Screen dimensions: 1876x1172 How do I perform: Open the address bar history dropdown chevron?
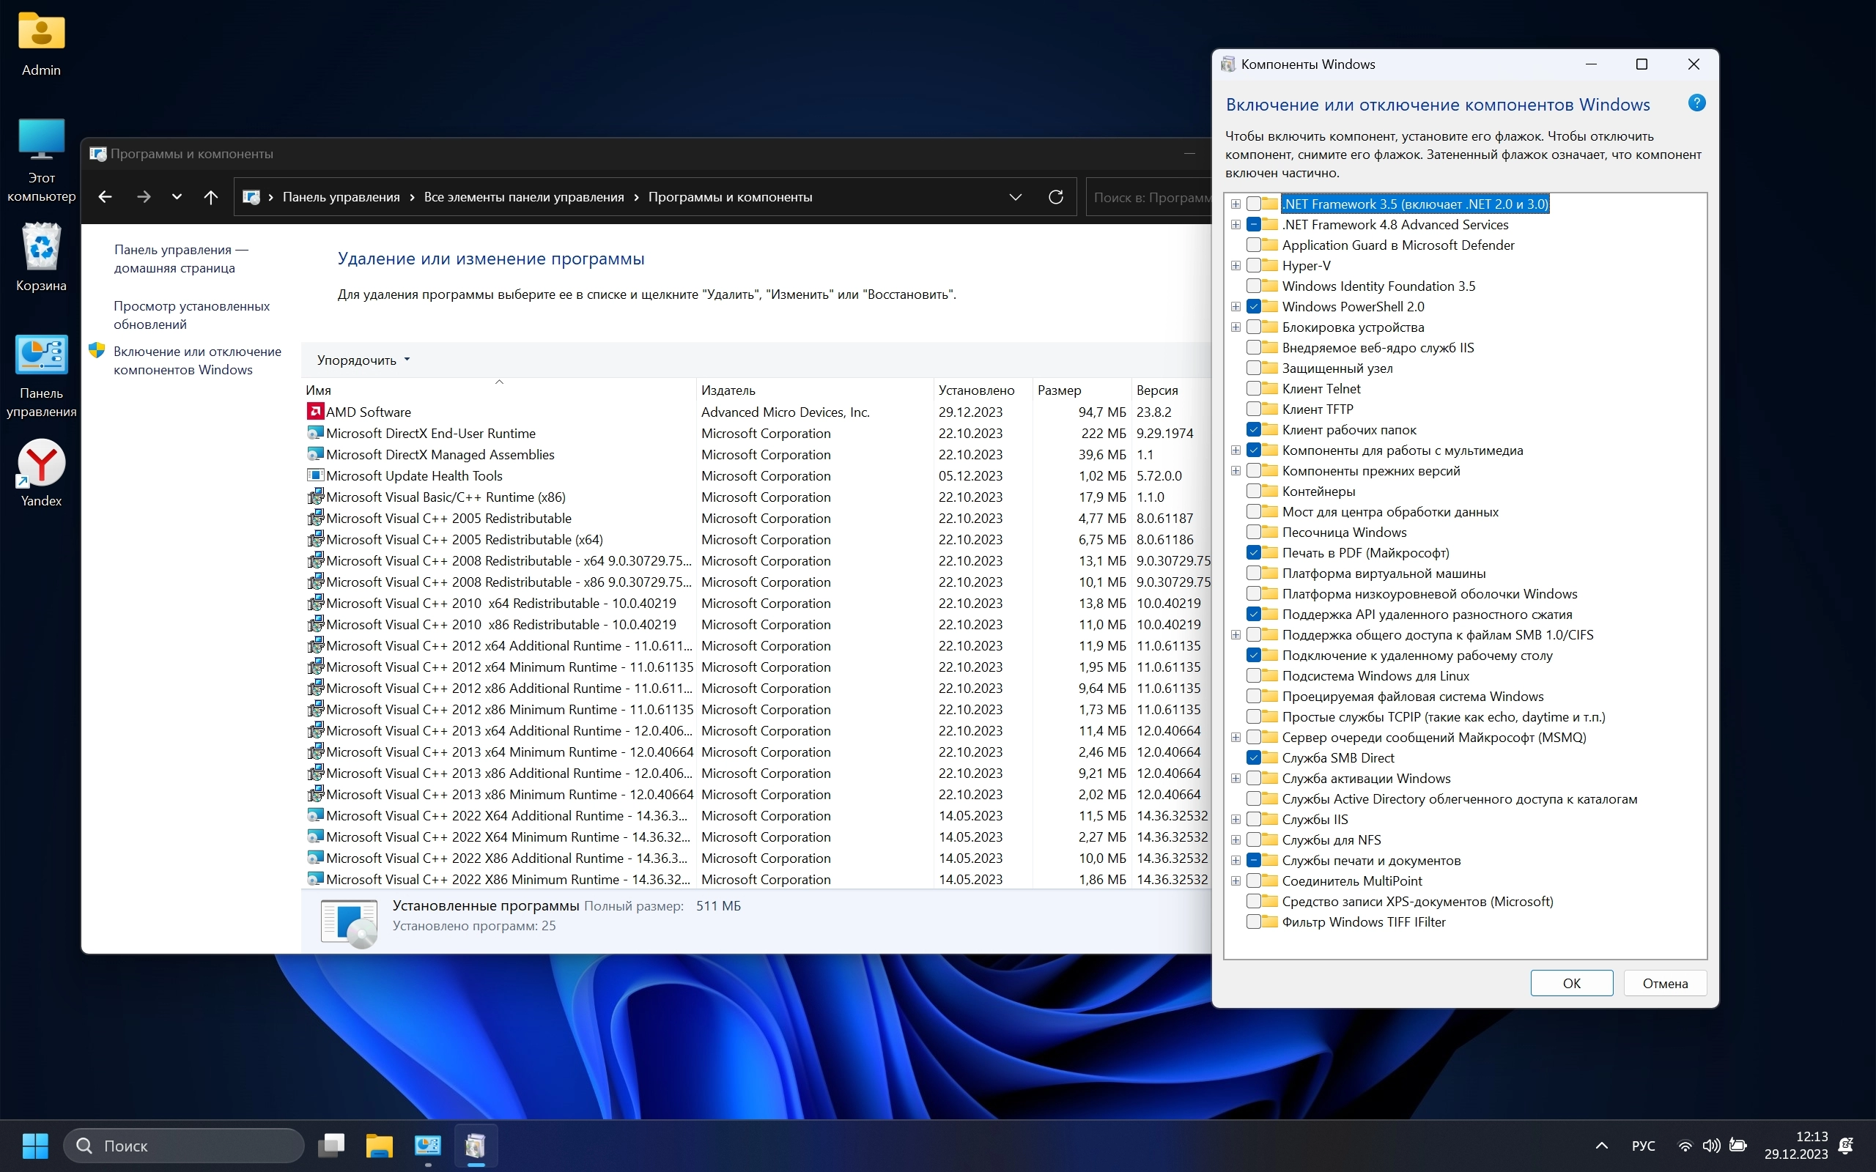pyautogui.click(x=1015, y=197)
